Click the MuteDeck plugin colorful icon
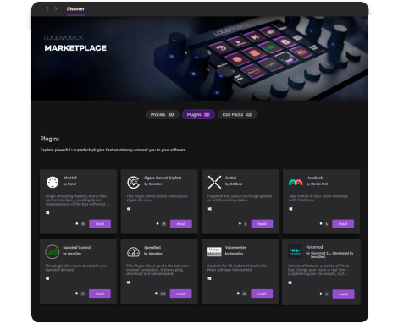Viewport: 398px width, 324px height. click(x=296, y=183)
